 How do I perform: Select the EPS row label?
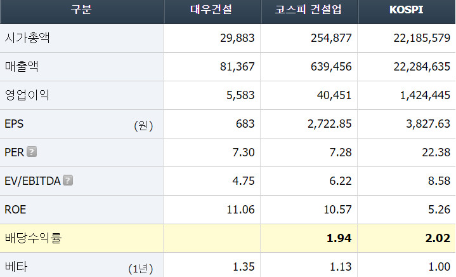[x=14, y=124]
